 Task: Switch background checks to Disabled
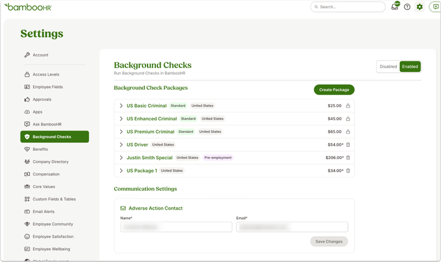coord(388,66)
